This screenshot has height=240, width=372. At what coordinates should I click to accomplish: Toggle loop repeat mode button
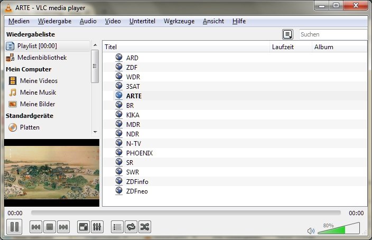[x=131, y=227]
